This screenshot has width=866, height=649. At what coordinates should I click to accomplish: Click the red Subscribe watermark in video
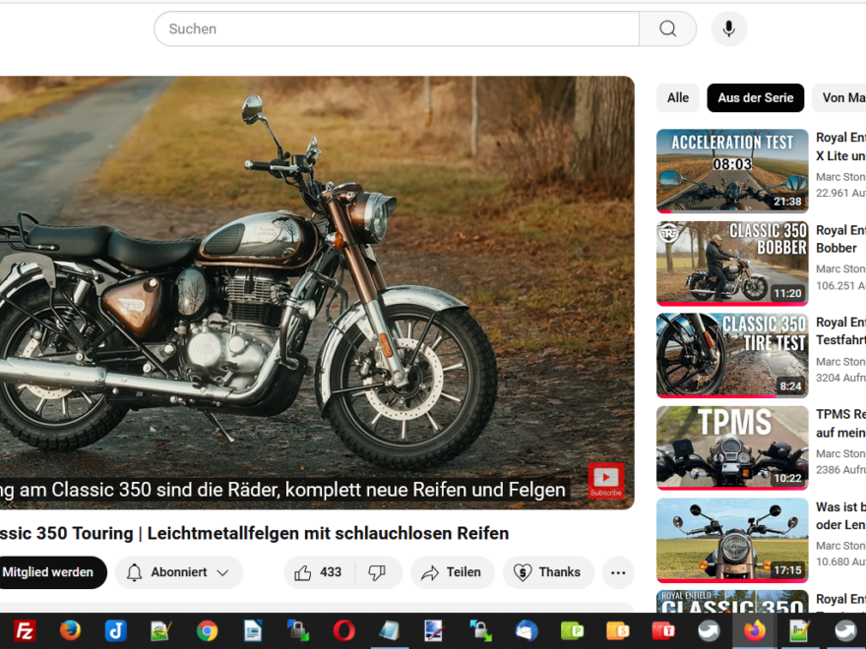(606, 480)
